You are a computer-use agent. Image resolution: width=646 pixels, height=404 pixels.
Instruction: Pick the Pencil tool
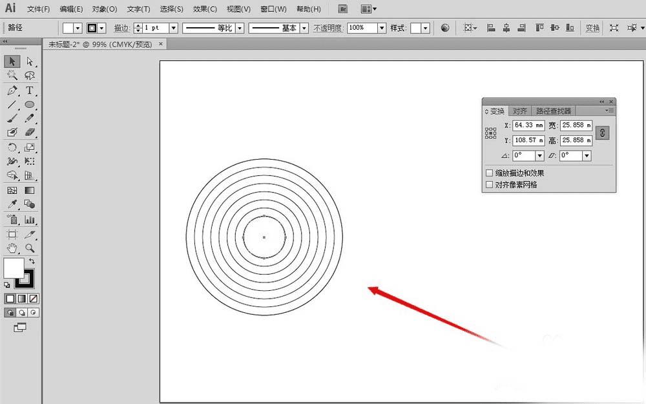click(29, 118)
